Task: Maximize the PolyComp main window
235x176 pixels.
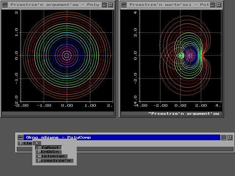Action: [230, 137]
